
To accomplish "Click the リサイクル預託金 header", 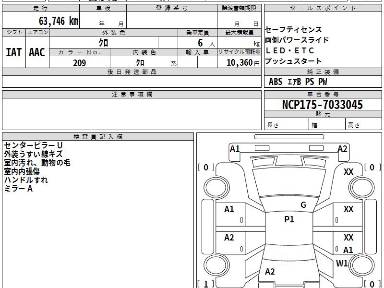I will pos(239,52).
